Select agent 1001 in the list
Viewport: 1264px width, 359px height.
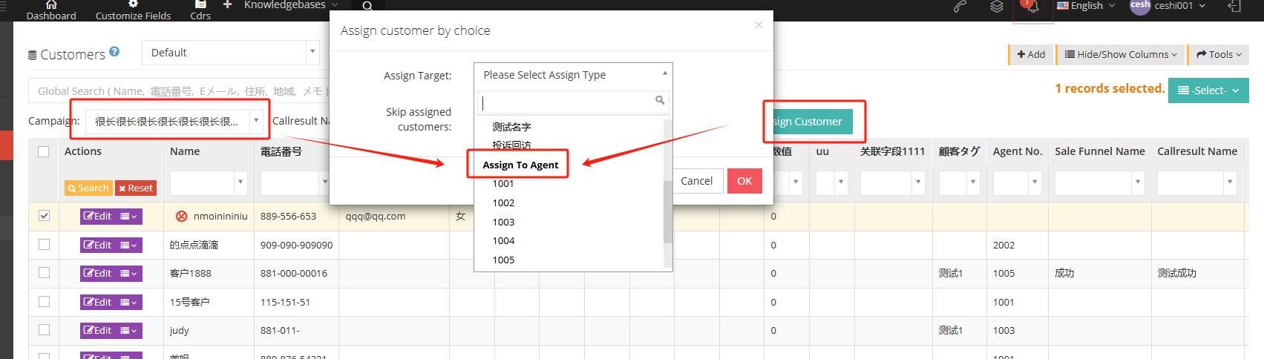pos(503,184)
